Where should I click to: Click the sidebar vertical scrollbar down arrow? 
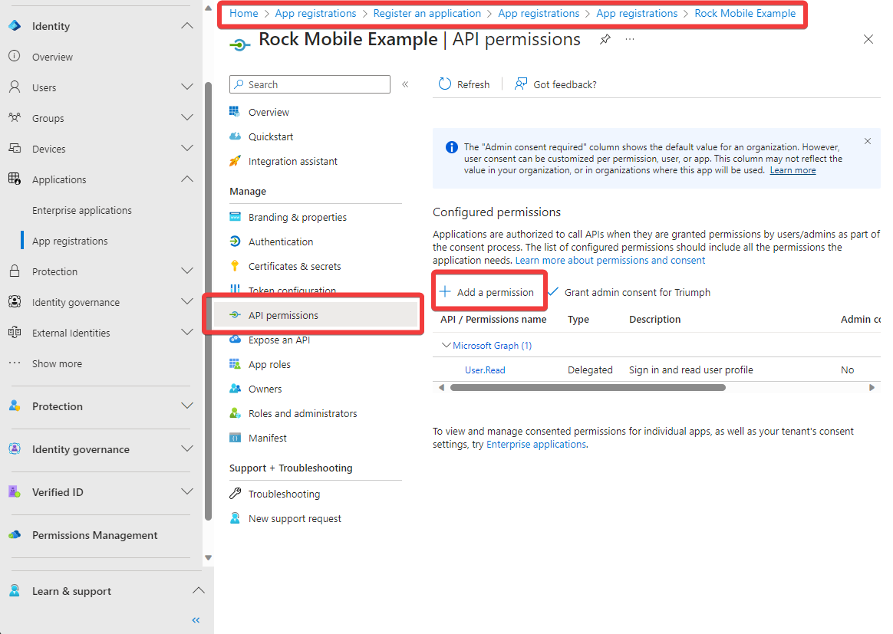click(x=209, y=557)
